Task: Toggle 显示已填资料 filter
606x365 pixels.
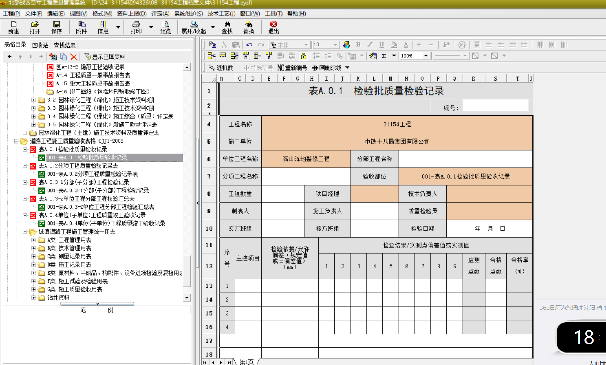Action: [x=105, y=57]
